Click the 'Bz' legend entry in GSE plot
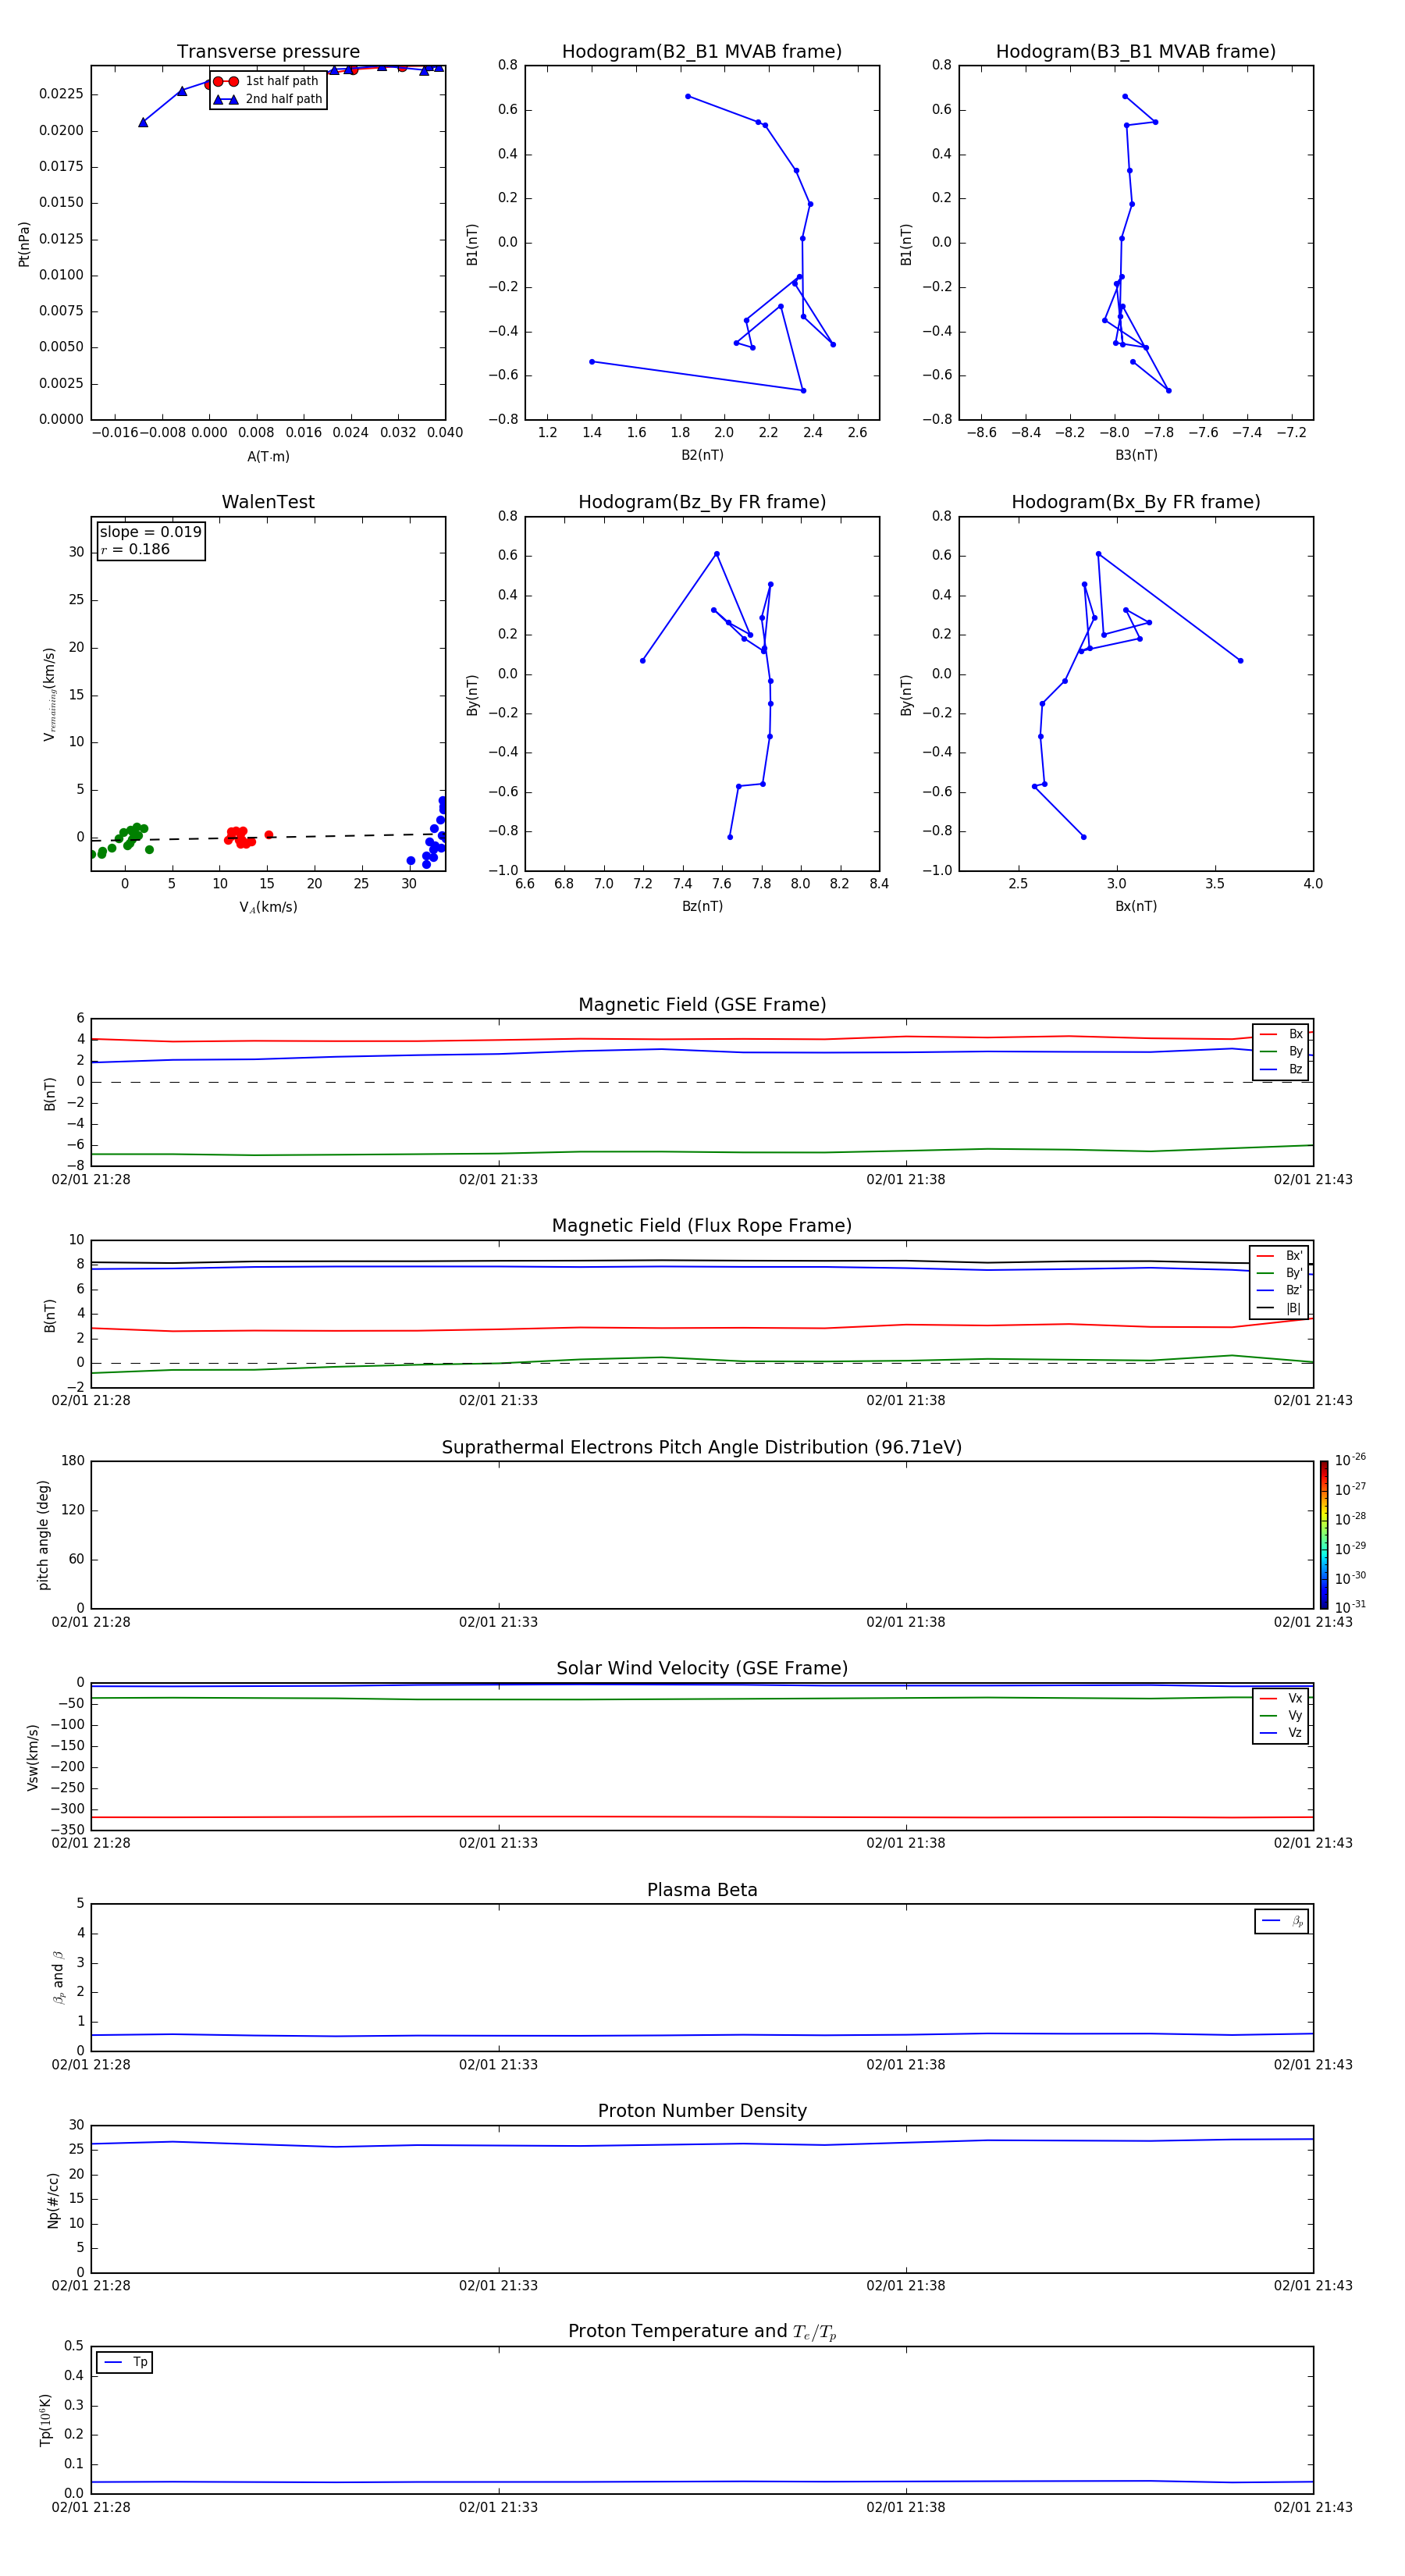The image size is (1405, 2576). tap(1281, 1069)
